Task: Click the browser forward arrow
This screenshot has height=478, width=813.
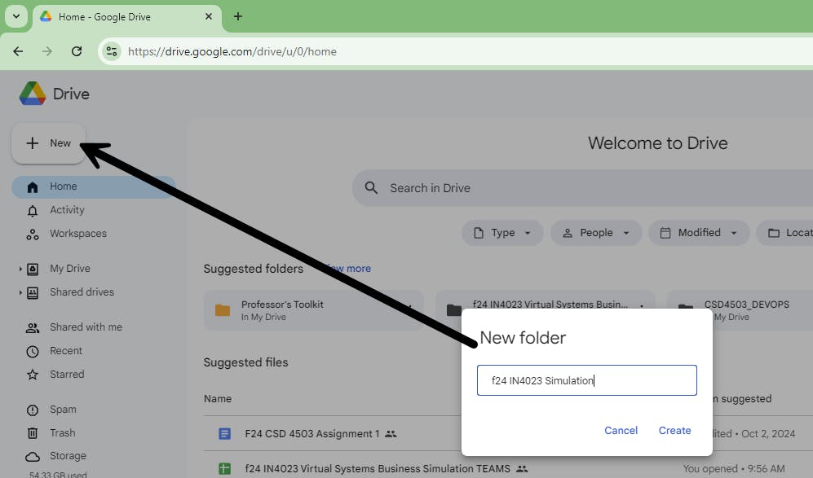Action: point(47,51)
